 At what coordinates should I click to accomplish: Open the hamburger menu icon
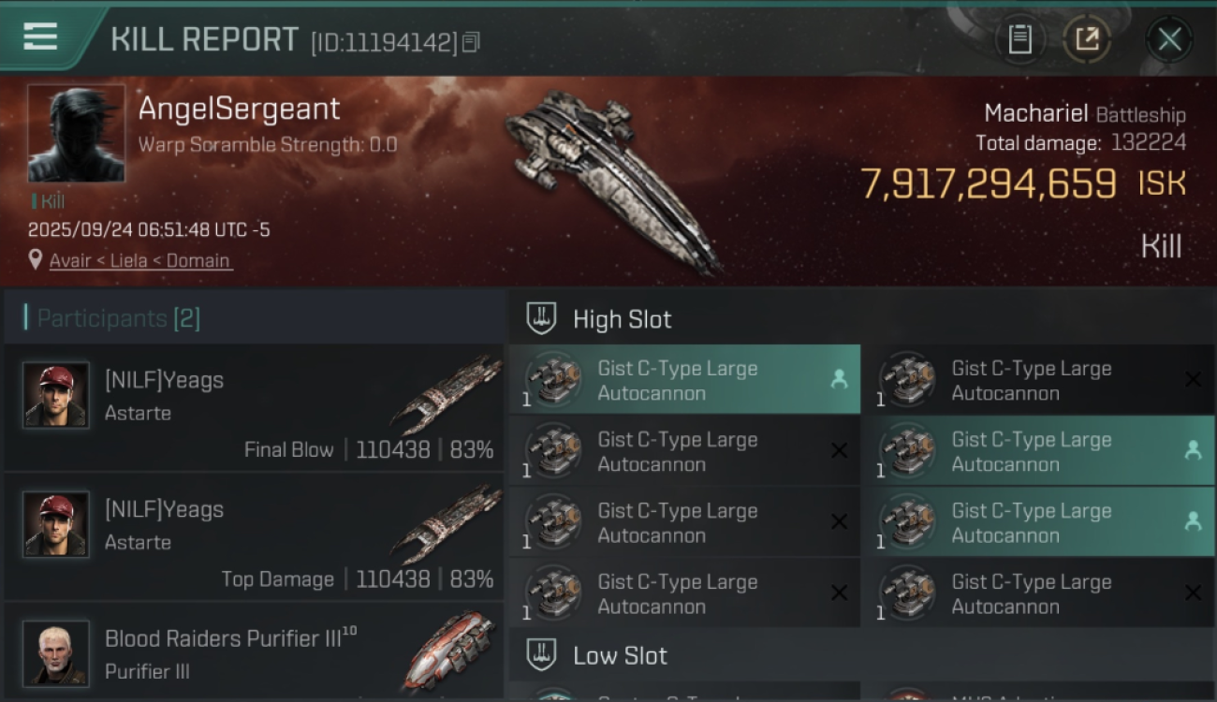pyautogui.click(x=40, y=37)
